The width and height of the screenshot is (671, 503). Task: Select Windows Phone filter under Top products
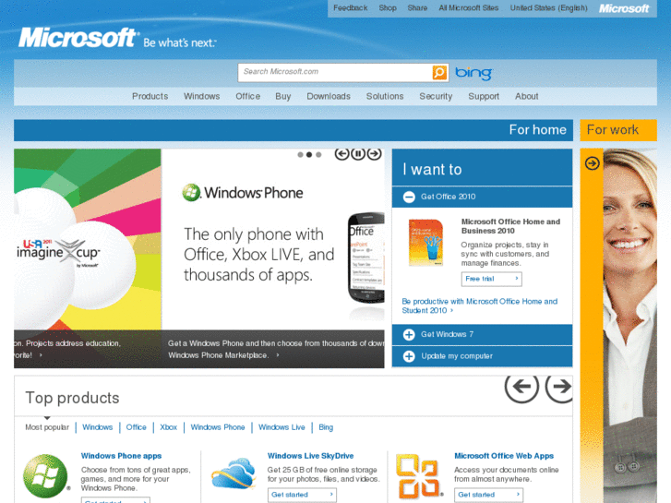(218, 427)
